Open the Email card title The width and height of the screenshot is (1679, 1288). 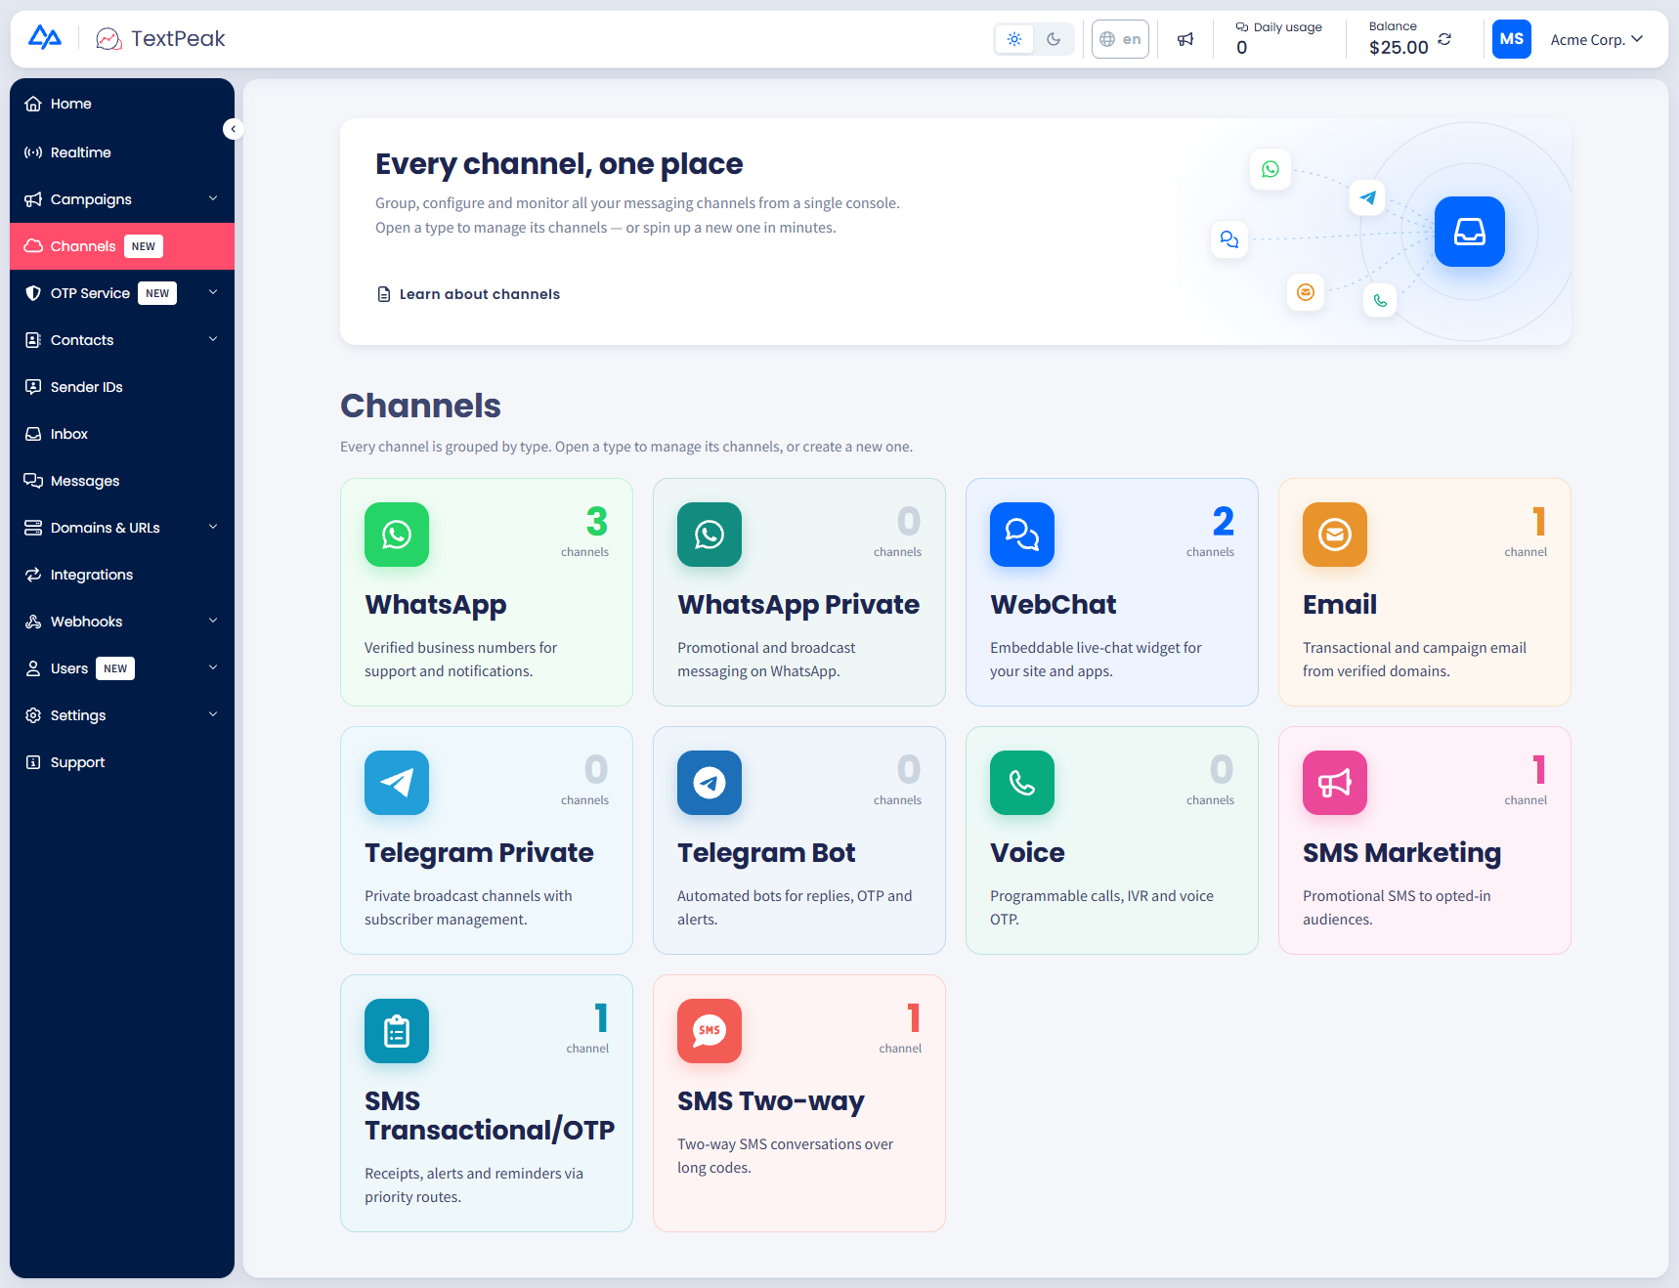point(1340,605)
